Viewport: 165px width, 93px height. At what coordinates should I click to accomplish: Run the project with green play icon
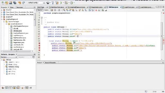pyautogui.click(x=61, y=3)
